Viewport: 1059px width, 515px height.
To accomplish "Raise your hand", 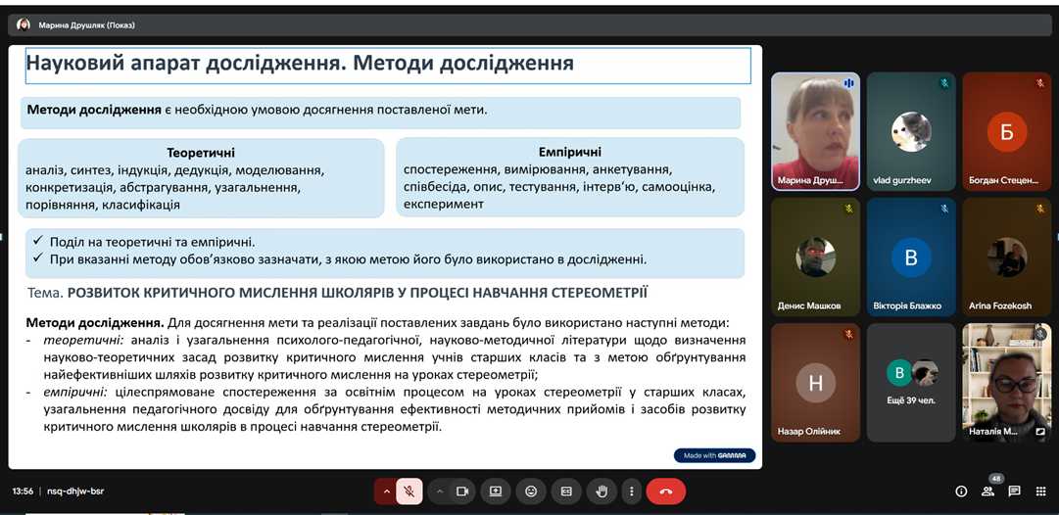I will (602, 491).
